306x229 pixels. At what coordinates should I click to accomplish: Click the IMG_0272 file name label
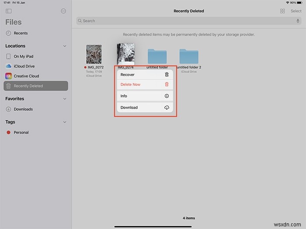[95, 67]
